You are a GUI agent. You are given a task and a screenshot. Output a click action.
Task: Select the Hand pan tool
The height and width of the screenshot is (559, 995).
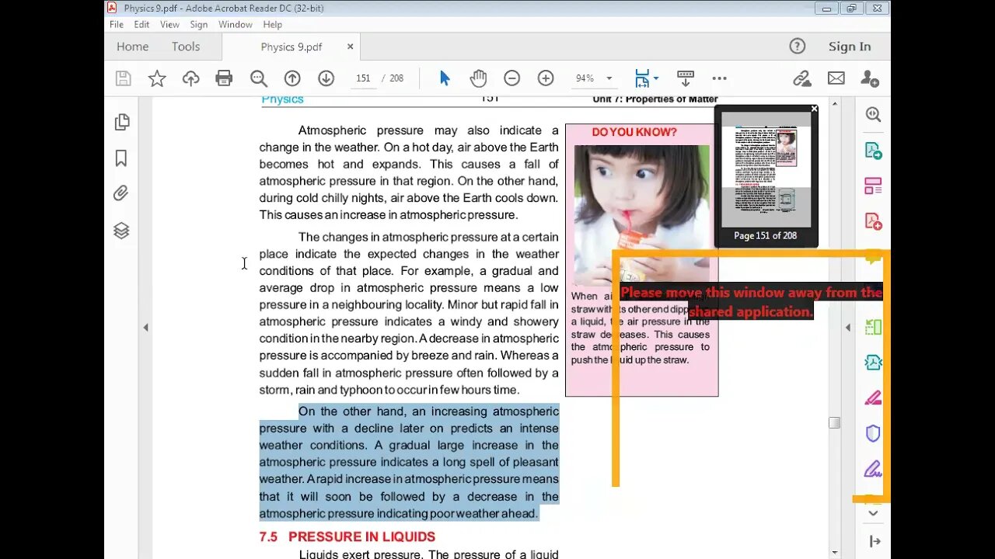click(478, 78)
